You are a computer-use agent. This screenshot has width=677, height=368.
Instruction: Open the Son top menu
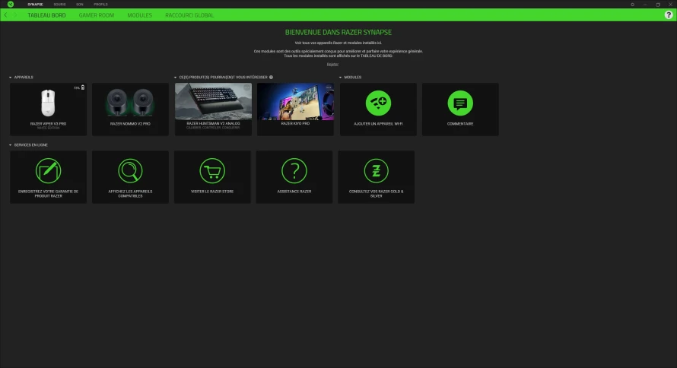(80, 5)
